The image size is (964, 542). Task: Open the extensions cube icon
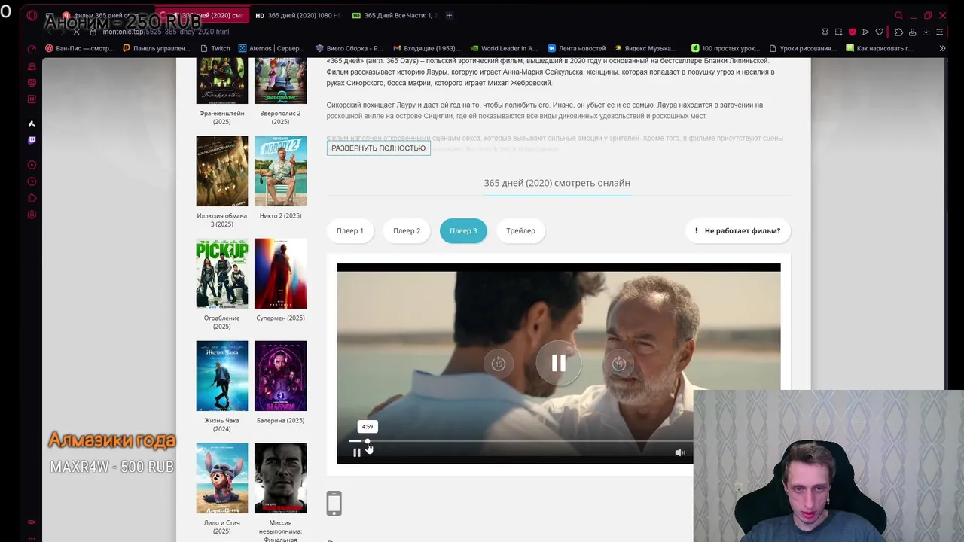pyautogui.click(x=898, y=32)
